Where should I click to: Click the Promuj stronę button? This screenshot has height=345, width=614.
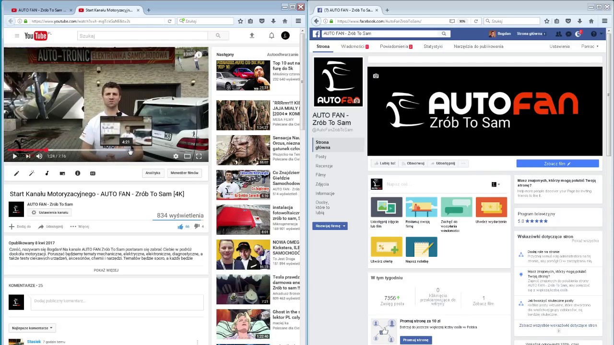pyautogui.click(x=416, y=340)
